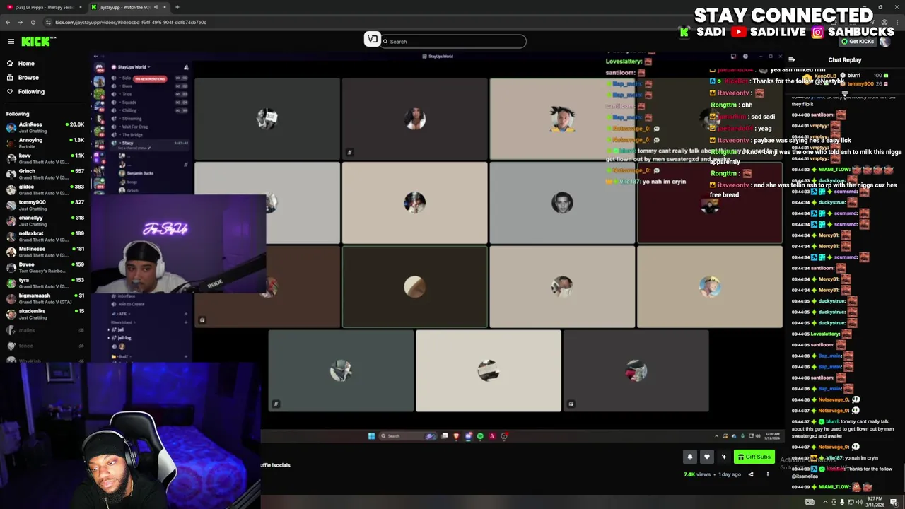This screenshot has height=509, width=905.
Task: Join the Chilling voice channel
Action: click(x=129, y=110)
